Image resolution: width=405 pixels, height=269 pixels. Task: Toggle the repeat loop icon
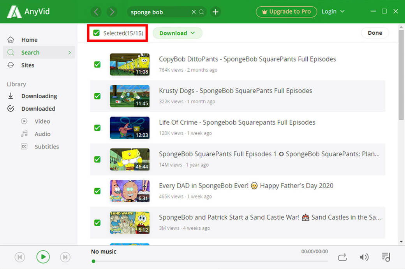pos(342,257)
